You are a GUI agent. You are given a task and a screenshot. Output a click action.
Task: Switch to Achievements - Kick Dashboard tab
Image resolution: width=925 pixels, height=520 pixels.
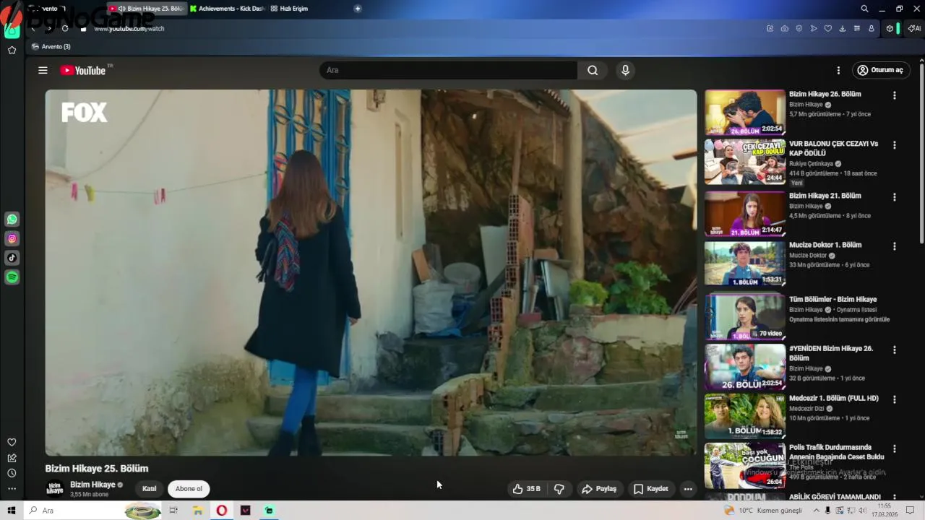[x=227, y=9]
